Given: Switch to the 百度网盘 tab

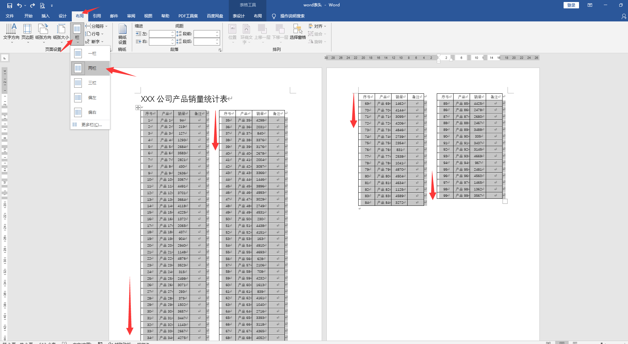Looking at the screenshot, I should point(215,16).
